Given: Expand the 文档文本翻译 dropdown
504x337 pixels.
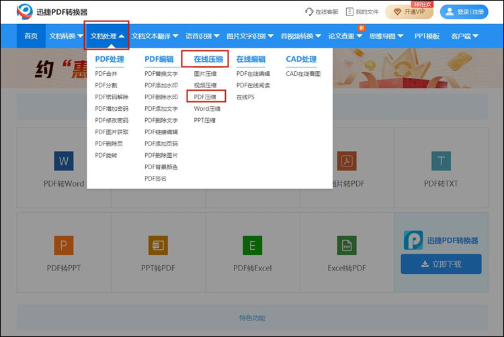Looking at the screenshot, I should 155,36.
